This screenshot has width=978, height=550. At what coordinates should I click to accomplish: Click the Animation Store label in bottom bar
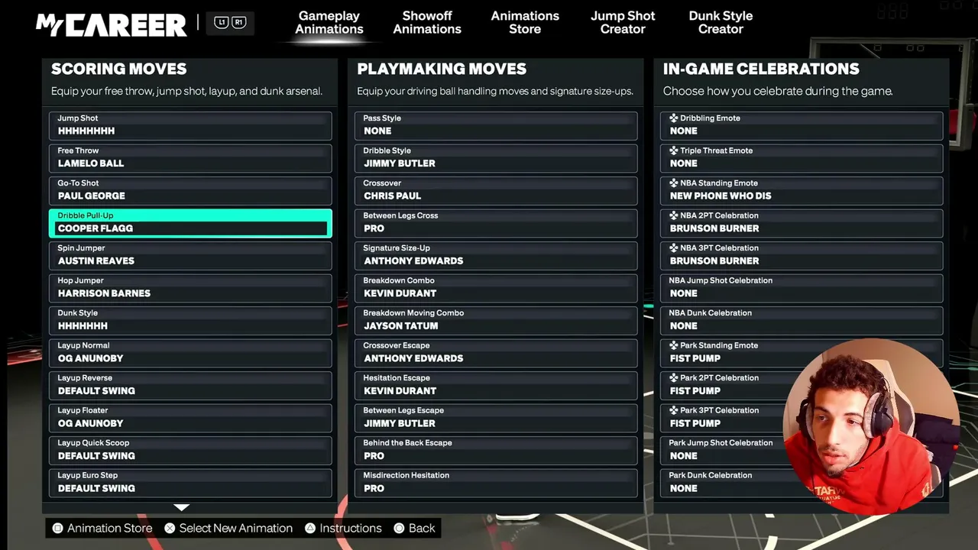[109, 529]
